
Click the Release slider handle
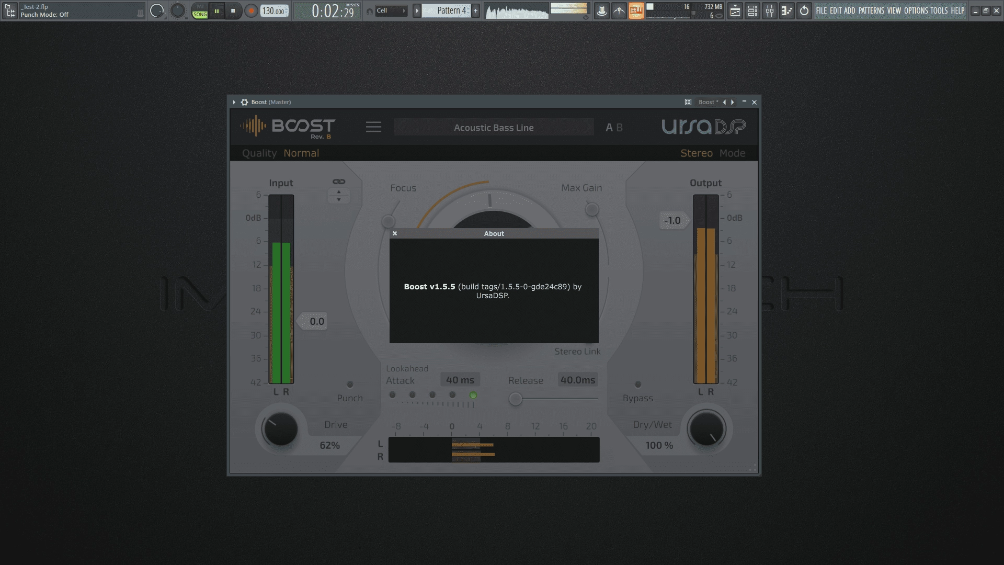point(516,399)
